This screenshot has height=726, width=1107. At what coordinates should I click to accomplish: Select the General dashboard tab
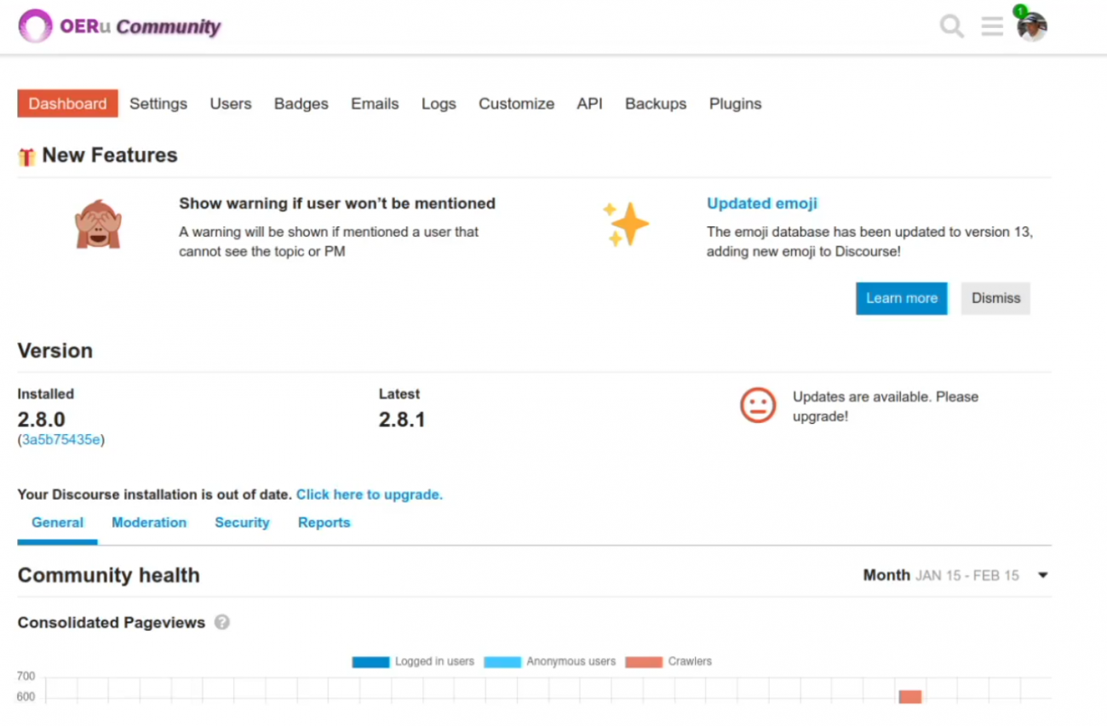point(58,523)
